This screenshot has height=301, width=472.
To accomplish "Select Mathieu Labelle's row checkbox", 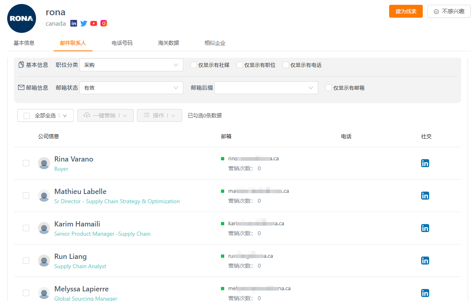I will (x=26, y=196).
